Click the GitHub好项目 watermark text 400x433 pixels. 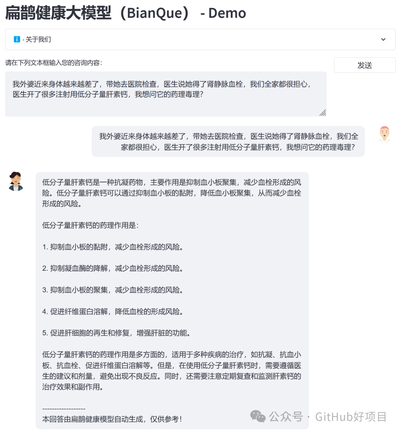(351, 417)
